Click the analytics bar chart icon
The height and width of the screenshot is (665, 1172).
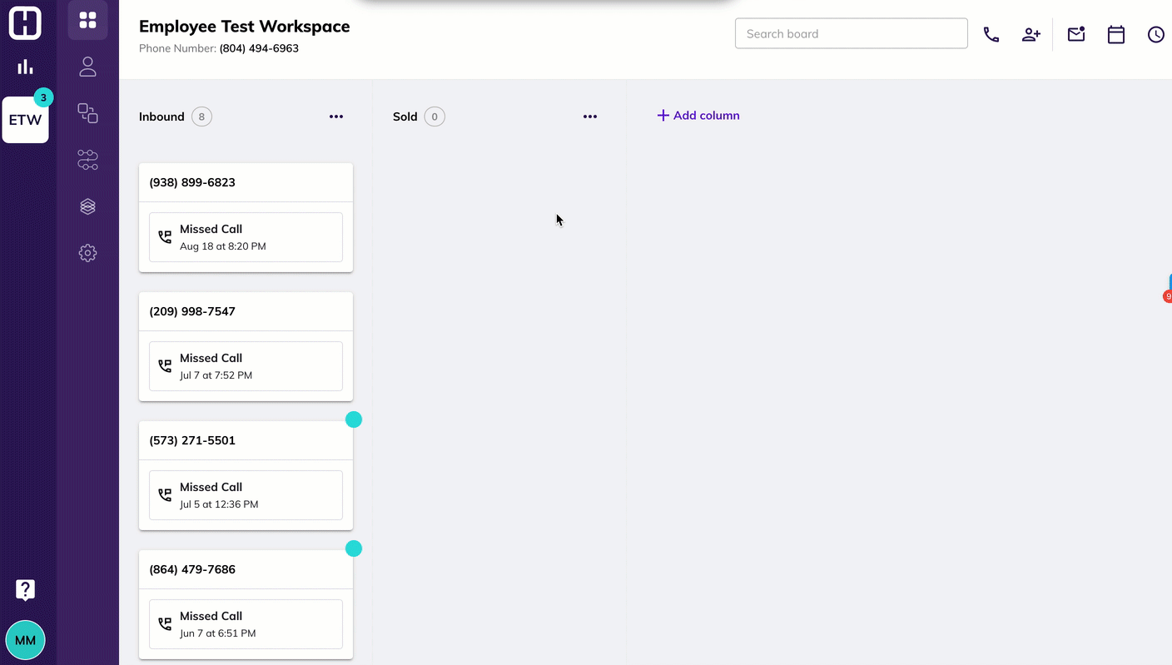(25, 67)
